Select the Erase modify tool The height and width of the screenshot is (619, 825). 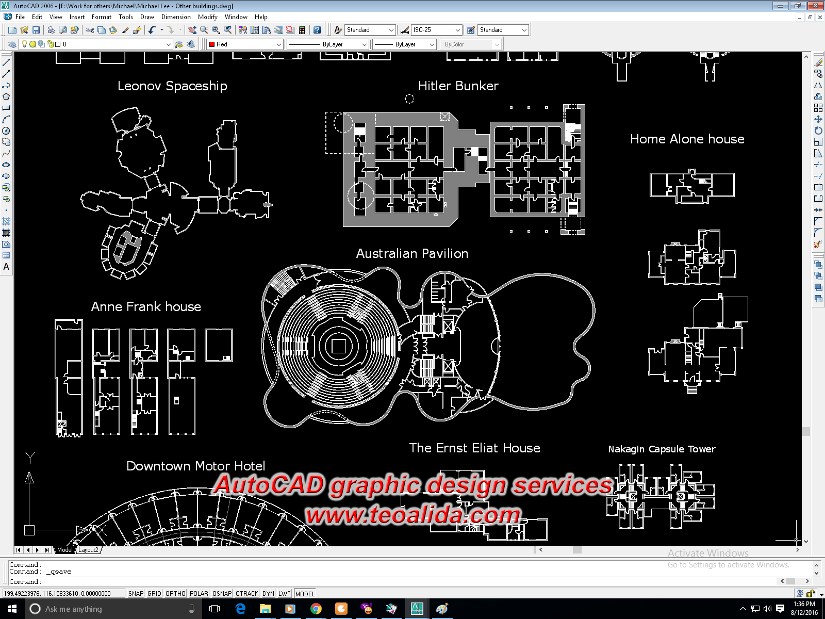click(818, 62)
